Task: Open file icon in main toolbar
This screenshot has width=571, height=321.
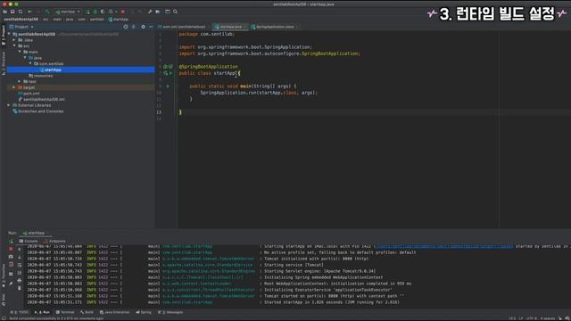Action: point(4,12)
